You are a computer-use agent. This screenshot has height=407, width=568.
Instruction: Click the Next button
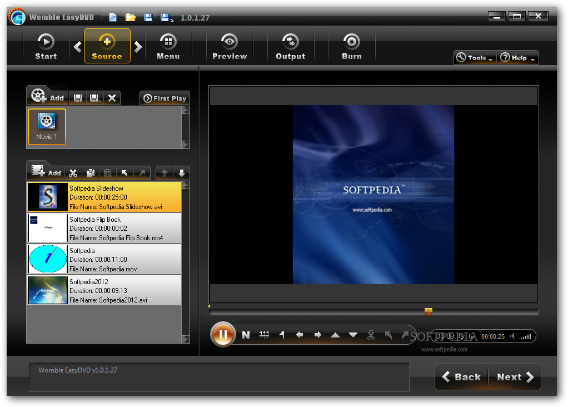(515, 377)
